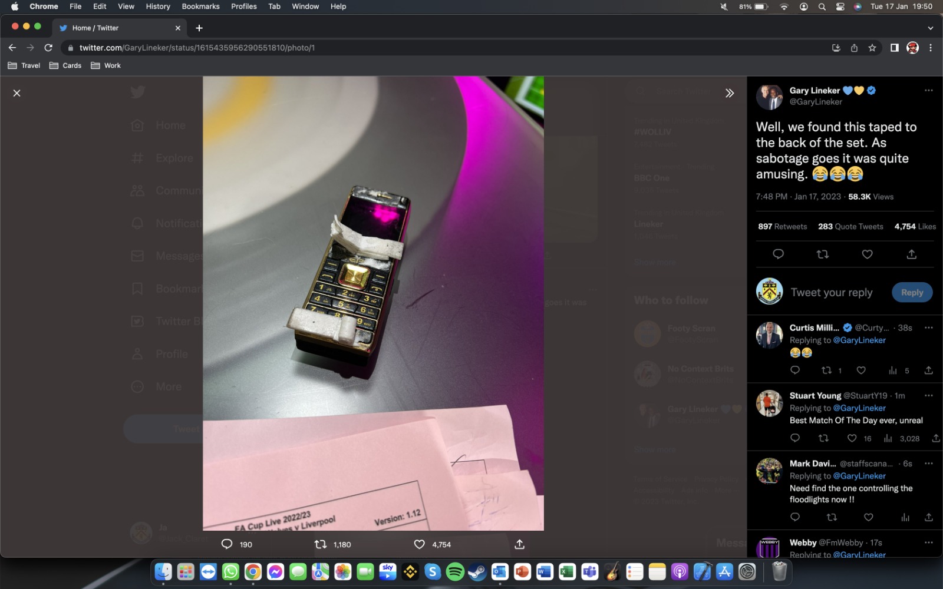
Task: Like Stuart Young's reply with the heart icon
Action: pyautogui.click(x=852, y=438)
